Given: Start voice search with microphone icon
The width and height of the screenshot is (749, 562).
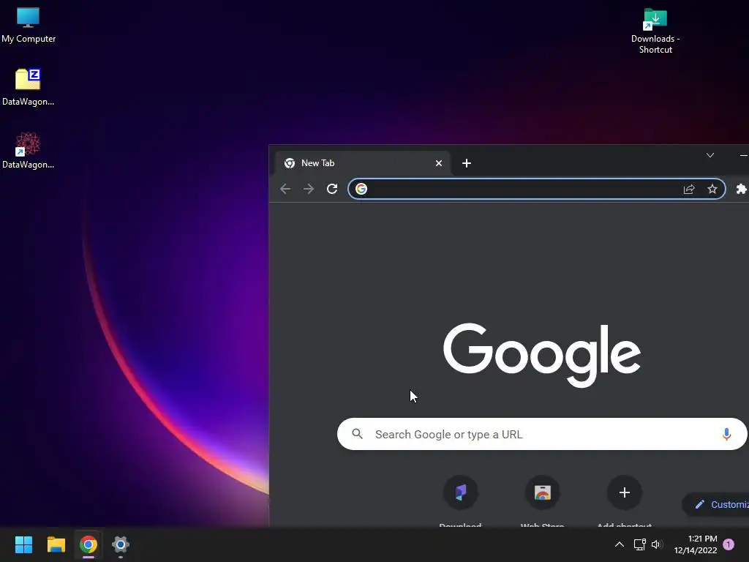Looking at the screenshot, I should click(726, 434).
